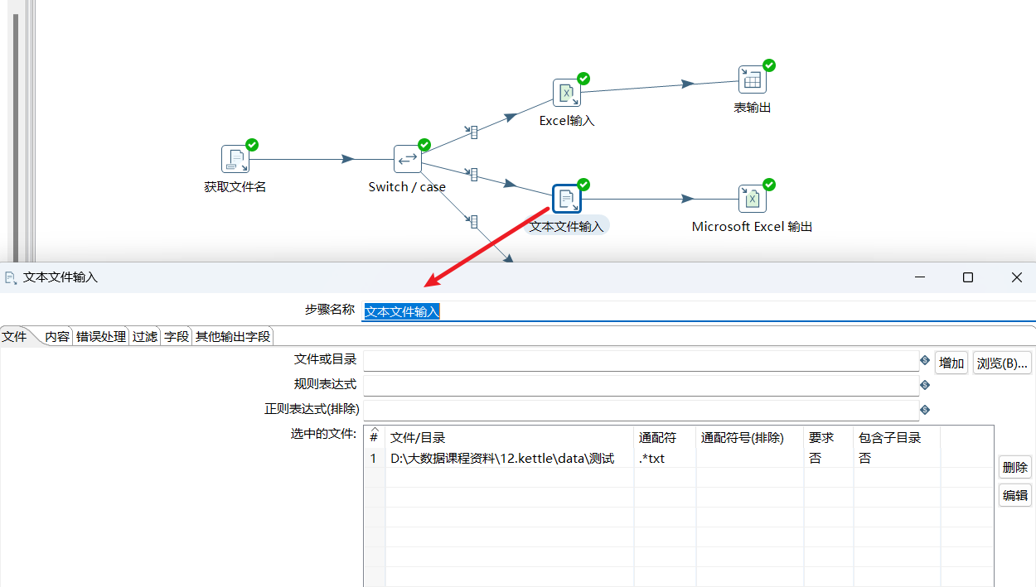Click the variable icon beside 文件或目录 field

[x=925, y=361]
